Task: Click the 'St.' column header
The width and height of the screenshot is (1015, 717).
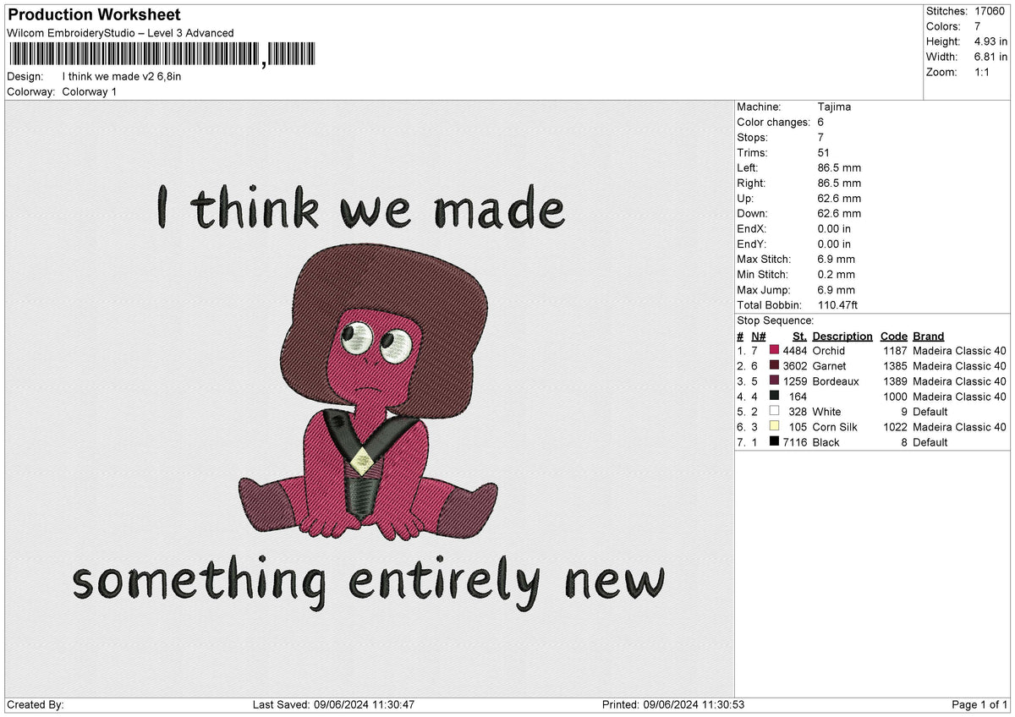Action: tap(799, 337)
